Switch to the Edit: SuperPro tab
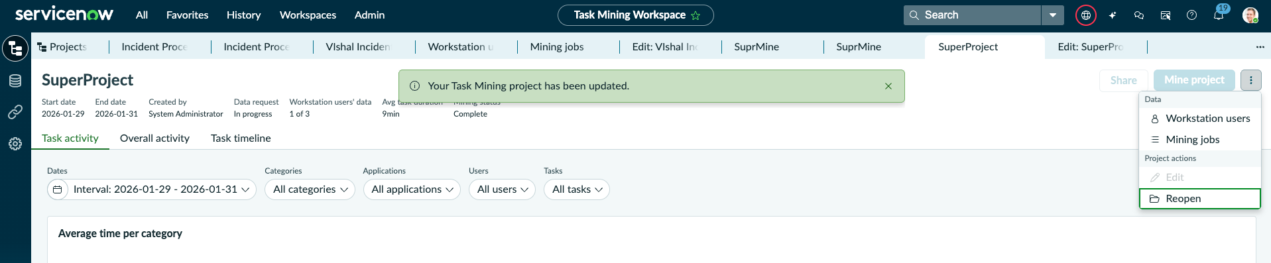 click(1096, 46)
